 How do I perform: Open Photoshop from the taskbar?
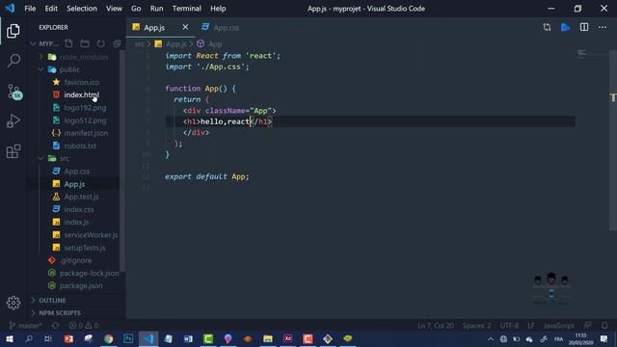click(x=128, y=338)
